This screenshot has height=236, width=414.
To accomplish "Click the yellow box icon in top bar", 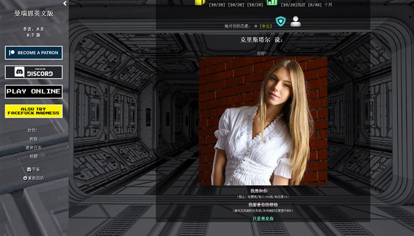I will (x=200, y=2).
